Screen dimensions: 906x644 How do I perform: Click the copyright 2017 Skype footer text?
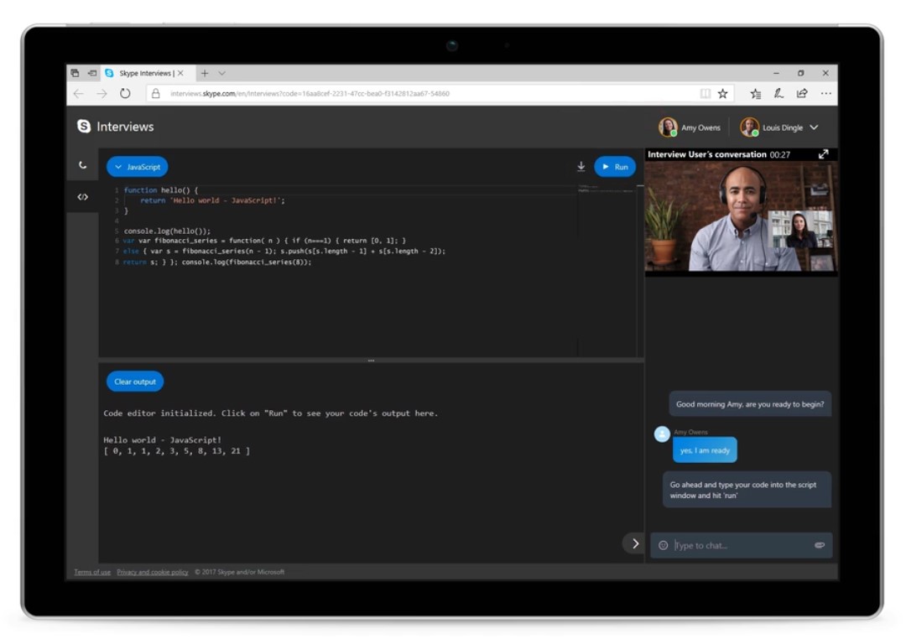(239, 572)
